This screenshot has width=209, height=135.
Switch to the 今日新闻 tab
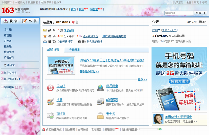[74, 50]
